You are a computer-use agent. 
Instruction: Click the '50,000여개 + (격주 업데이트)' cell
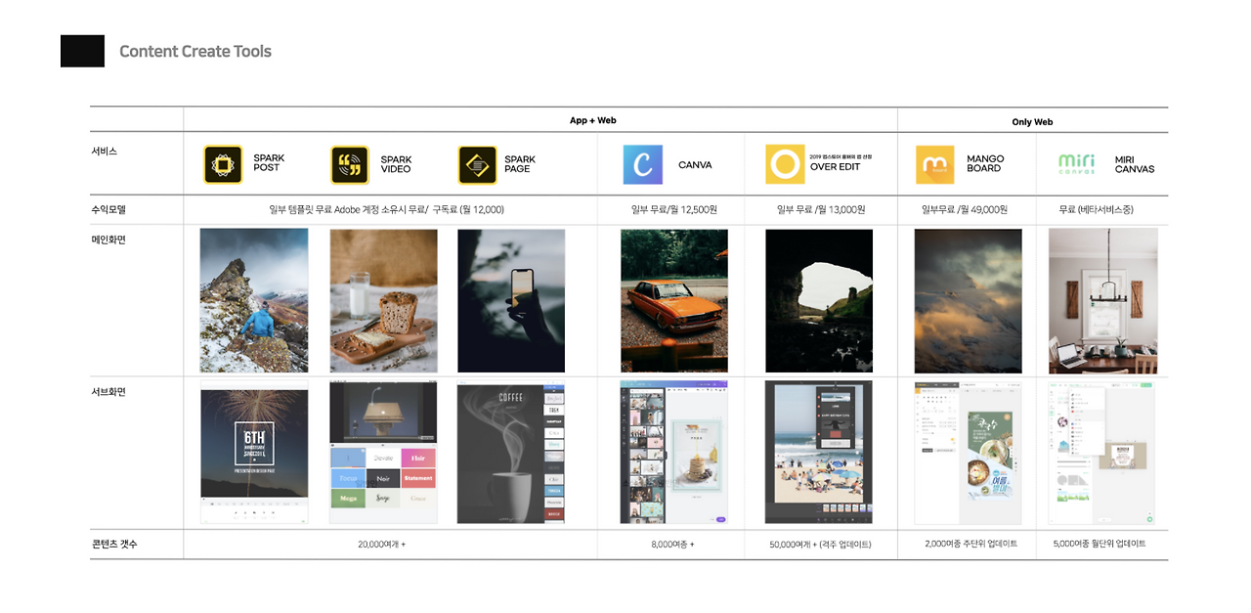point(821,545)
